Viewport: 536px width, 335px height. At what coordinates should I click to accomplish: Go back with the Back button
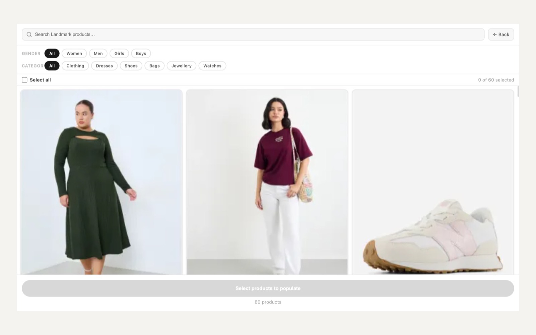pyautogui.click(x=501, y=35)
